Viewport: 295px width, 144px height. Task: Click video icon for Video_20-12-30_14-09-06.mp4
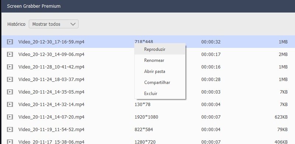[x=10, y=55]
